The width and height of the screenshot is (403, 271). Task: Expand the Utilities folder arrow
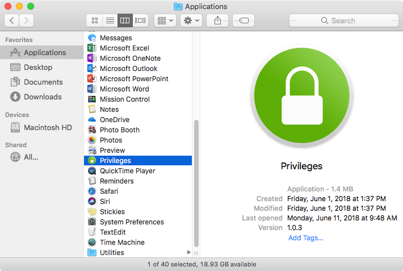(189, 252)
